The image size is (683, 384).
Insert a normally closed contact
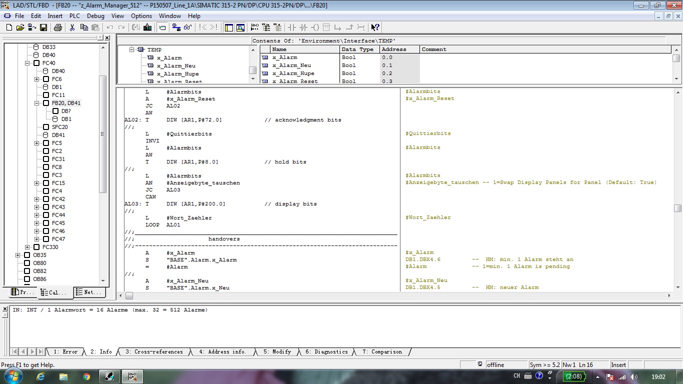pos(303,27)
